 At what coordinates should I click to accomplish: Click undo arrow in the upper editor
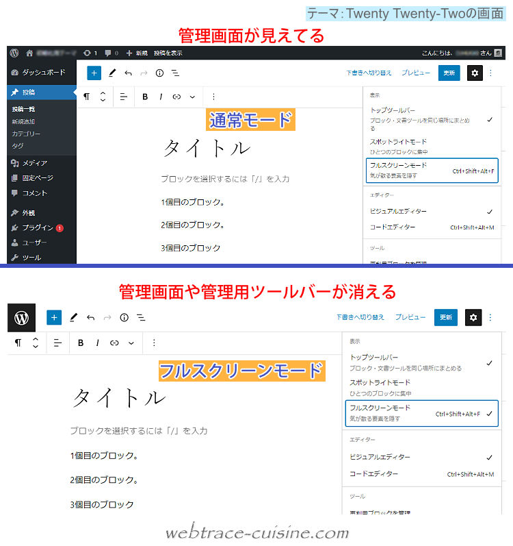tap(129, 73)
